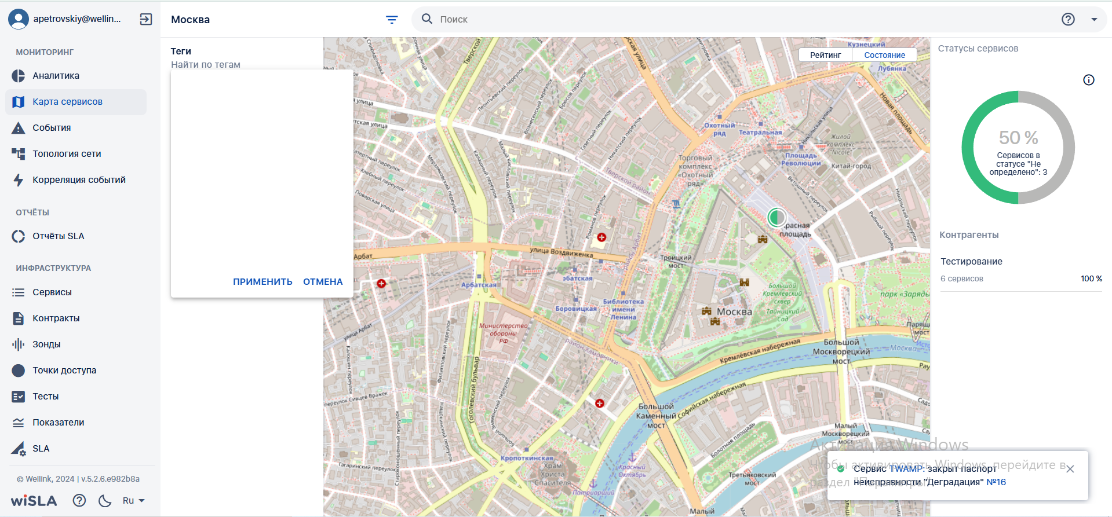Click the ПРИМЕНИТЬ button
The width and height of the screenshot is (1112, 517).
262,282
